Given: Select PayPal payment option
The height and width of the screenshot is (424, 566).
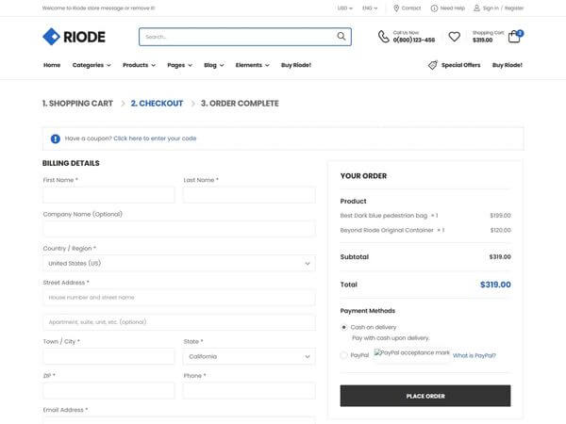Looking at the screenshot, I should tap(343, 355).
